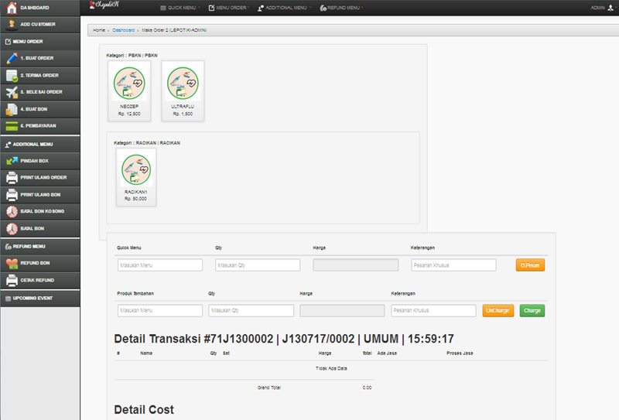Click the Lepotik logo in top bar
This screenshot has height=420, width=619.
pos(104,5)
